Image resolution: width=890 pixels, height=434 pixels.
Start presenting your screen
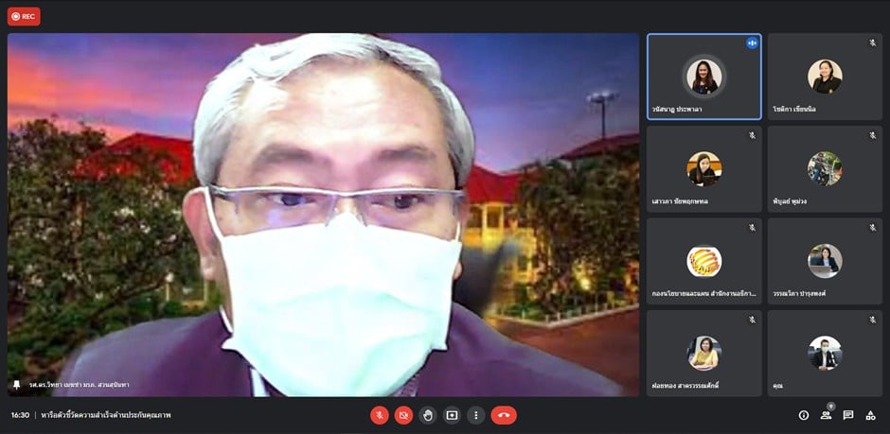[x=452, y=415]
